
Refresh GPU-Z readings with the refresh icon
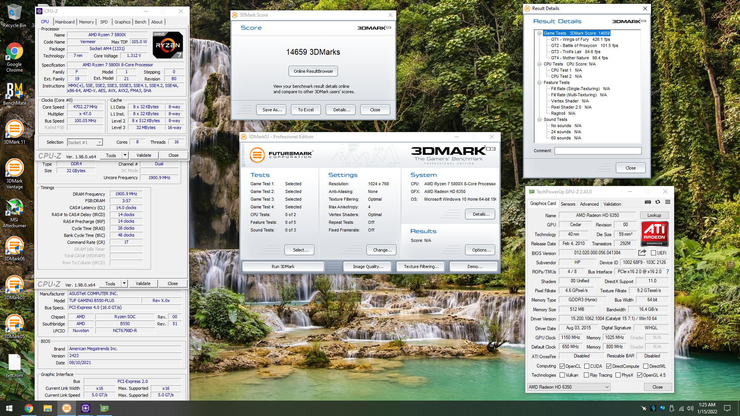click(x=658, y=202)
